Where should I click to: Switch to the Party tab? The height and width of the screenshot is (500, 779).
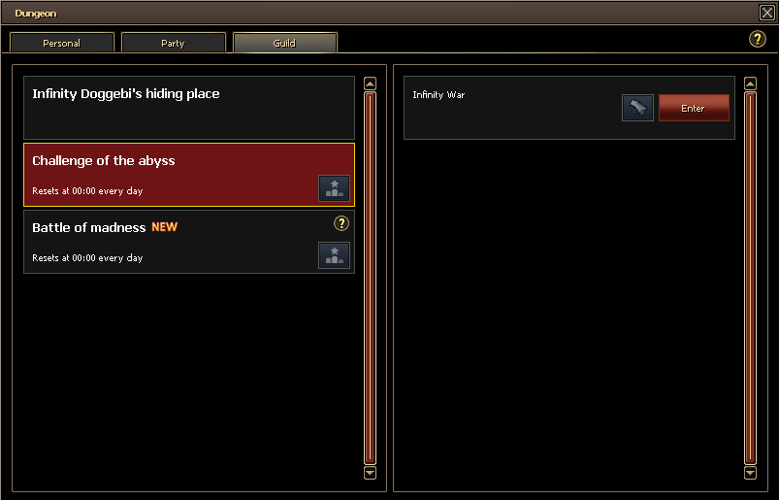pyautogui.click(x=173, y=43)
